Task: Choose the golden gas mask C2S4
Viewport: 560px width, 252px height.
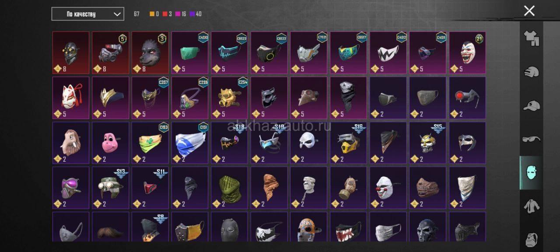Action: tap(229, 98)
